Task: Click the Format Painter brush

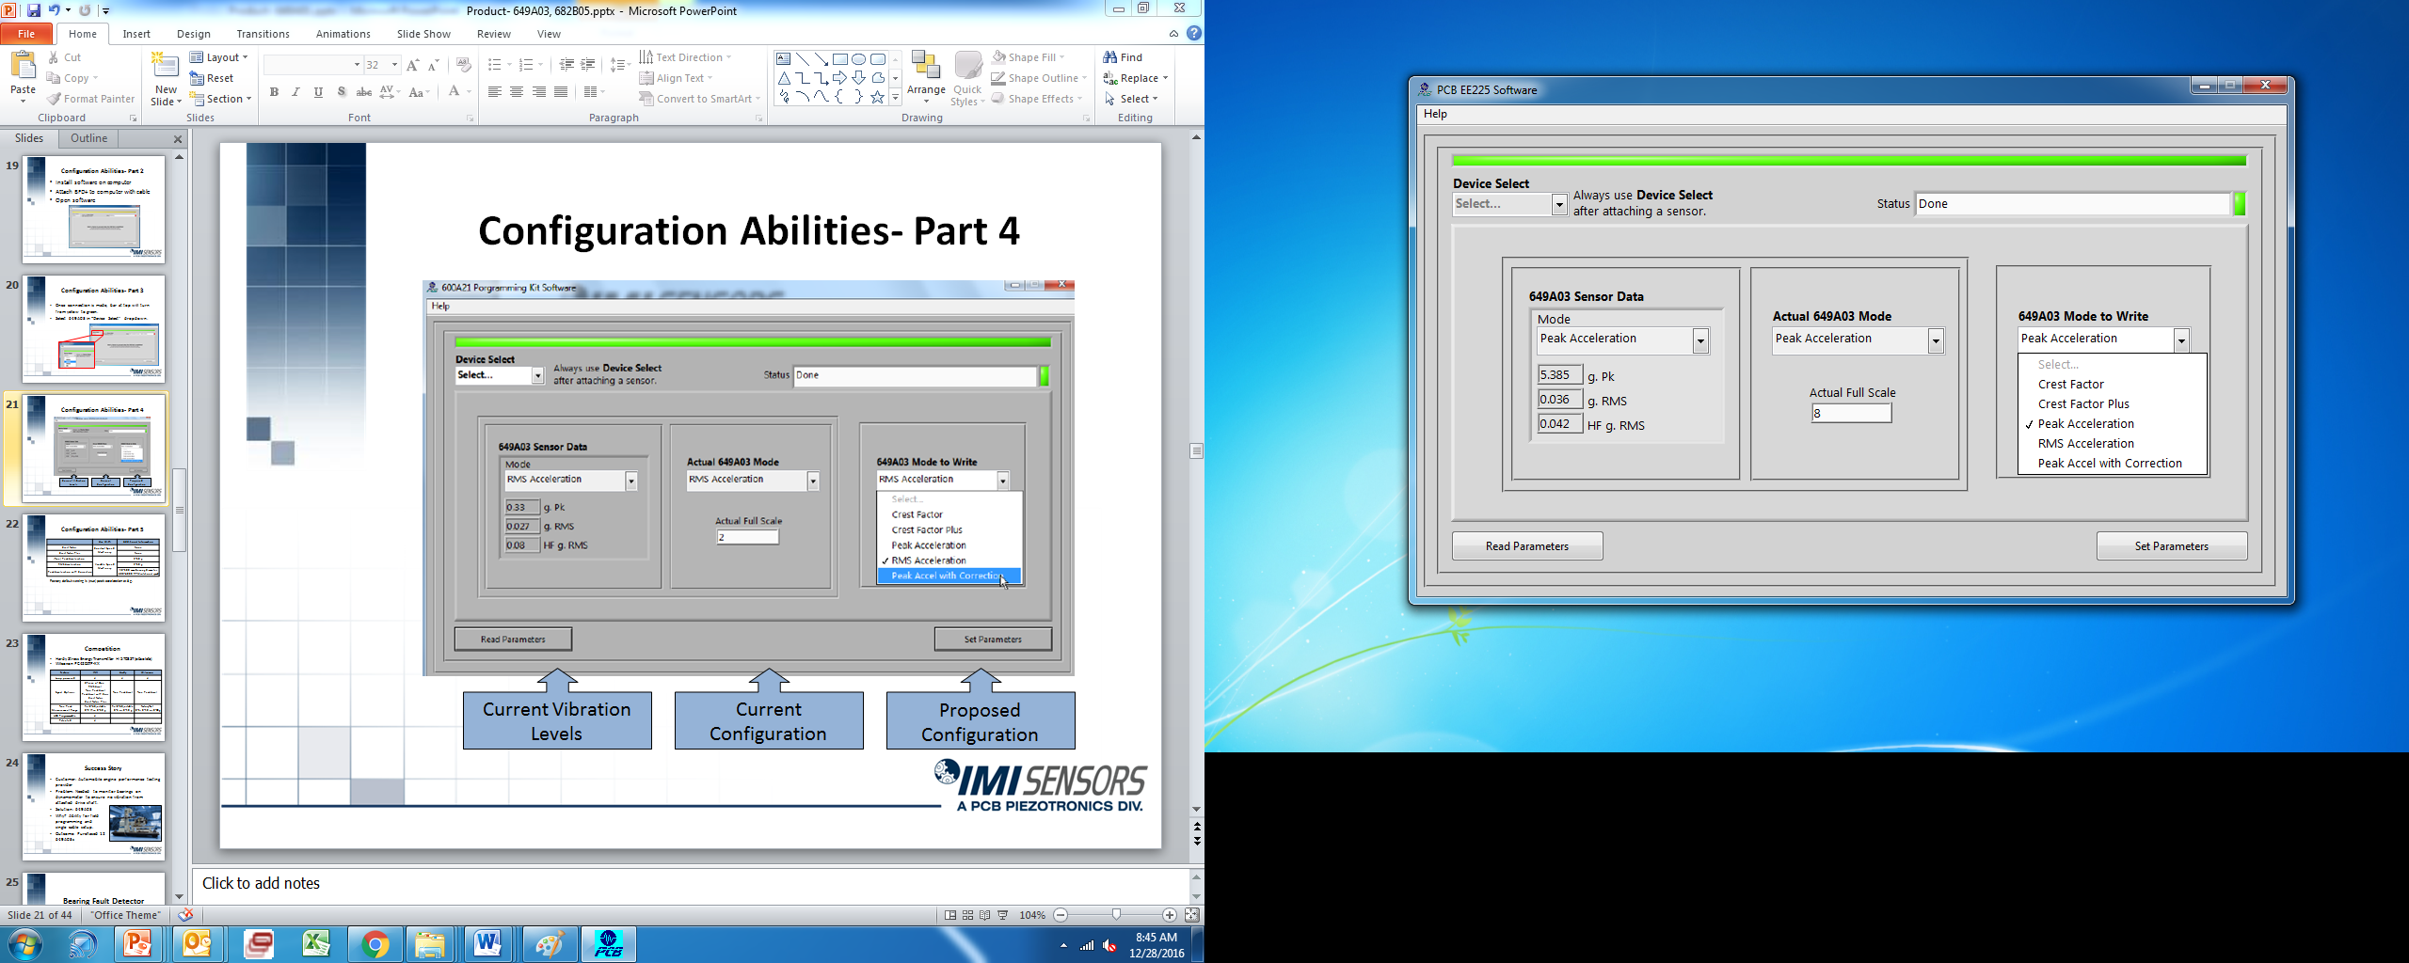Action: pos(91,99)
